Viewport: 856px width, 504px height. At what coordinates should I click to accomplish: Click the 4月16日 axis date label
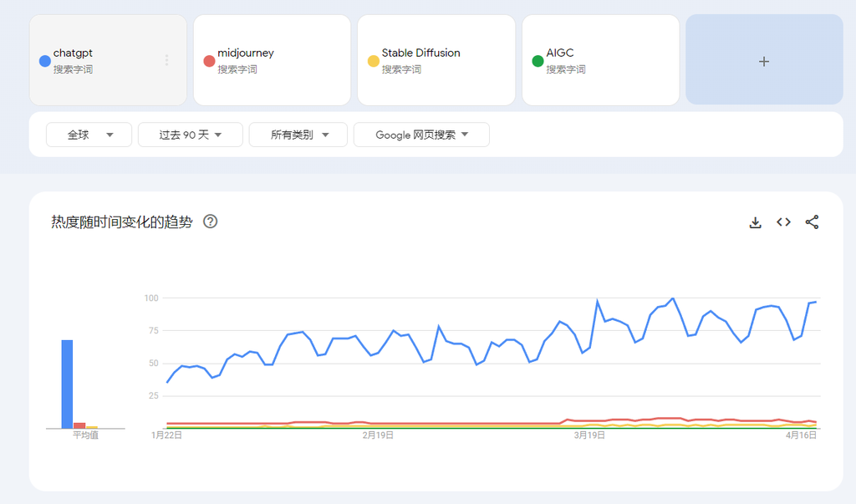coord(801,435)
